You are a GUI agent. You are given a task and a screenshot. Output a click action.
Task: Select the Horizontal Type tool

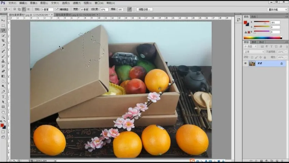point(3,97)
